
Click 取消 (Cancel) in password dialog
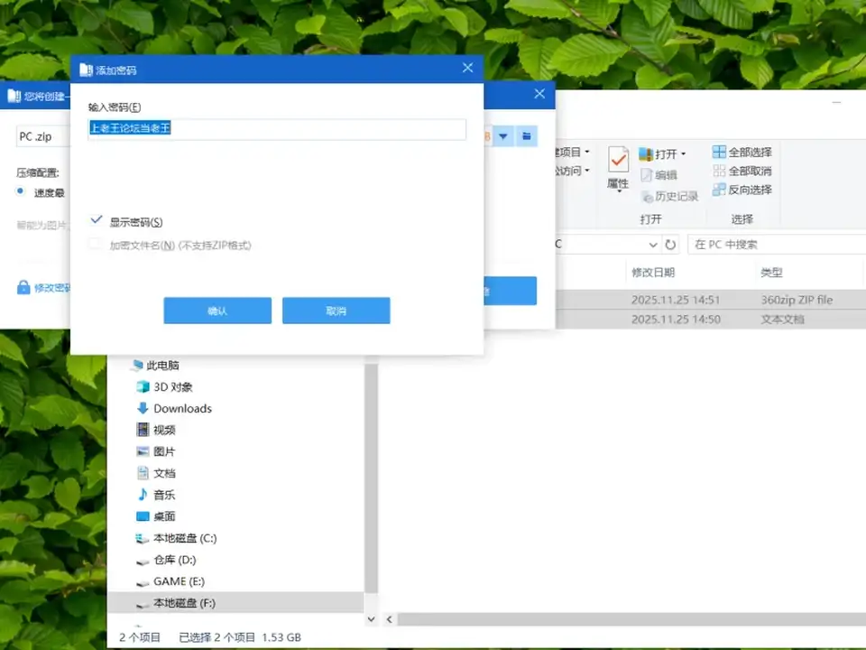[336, 311]
